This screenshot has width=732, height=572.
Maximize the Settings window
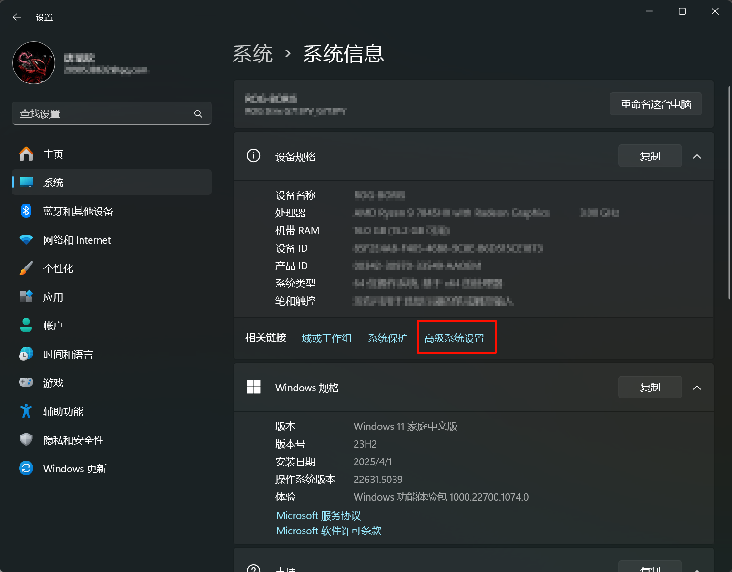point(682,11)
